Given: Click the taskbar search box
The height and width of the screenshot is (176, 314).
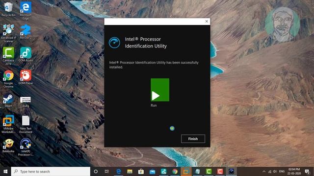Looking at the screenshot, I should [x=51, y=172].
